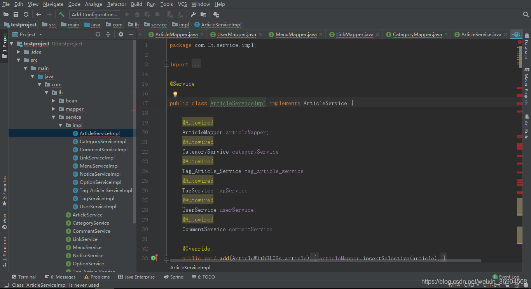Click the Collapse All icon in Project panel

click(108, 34)
